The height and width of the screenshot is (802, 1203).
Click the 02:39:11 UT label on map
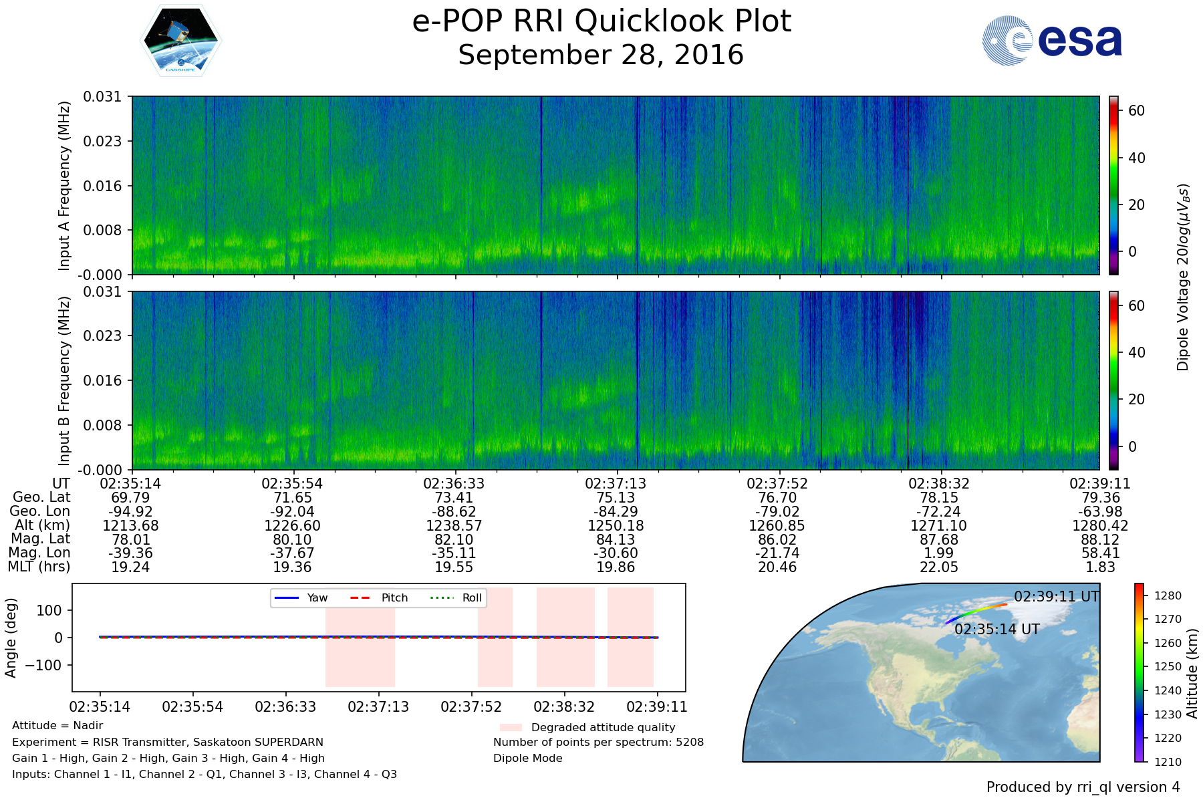[x=1056, y=596]
